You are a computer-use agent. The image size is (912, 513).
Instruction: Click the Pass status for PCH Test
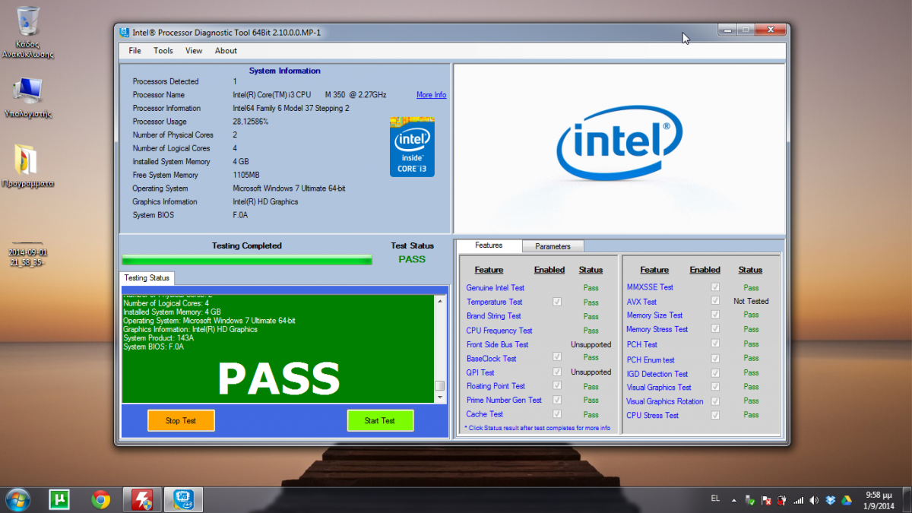pyautogui.click(x=751, y=344)
